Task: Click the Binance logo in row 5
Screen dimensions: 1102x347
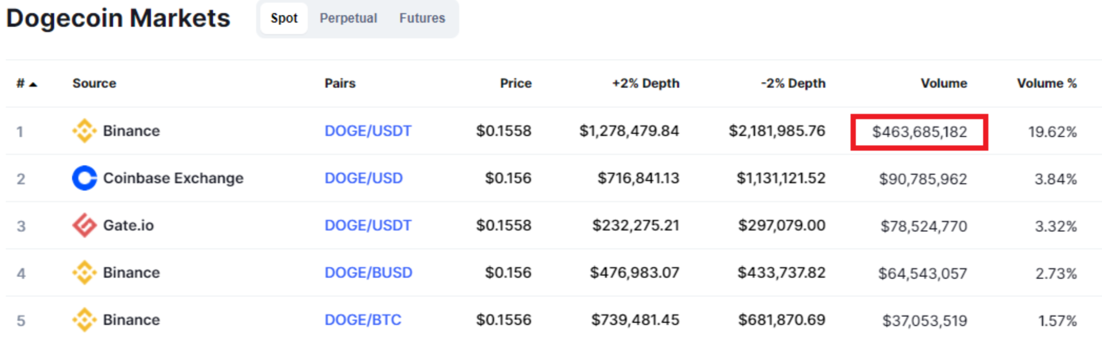Action: (x=84, y=320)
